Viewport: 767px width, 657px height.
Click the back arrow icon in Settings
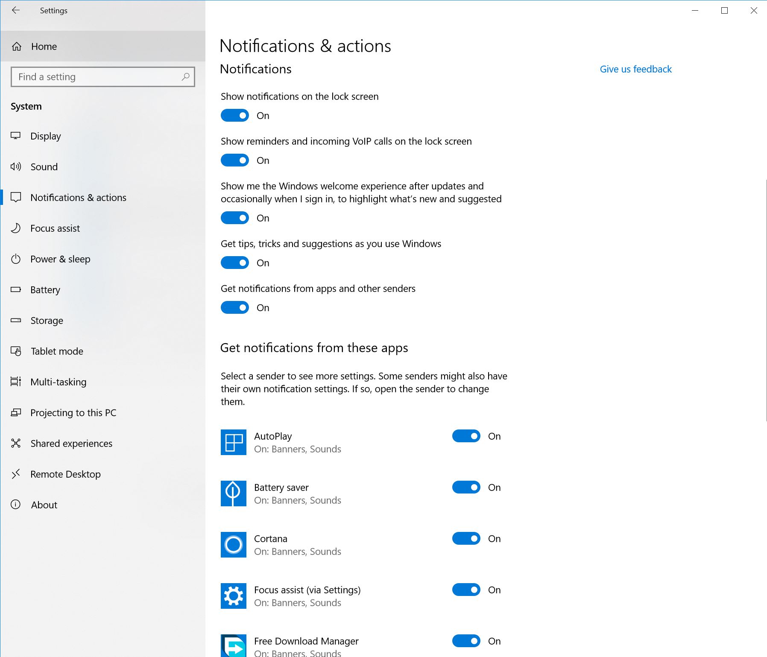16,10
